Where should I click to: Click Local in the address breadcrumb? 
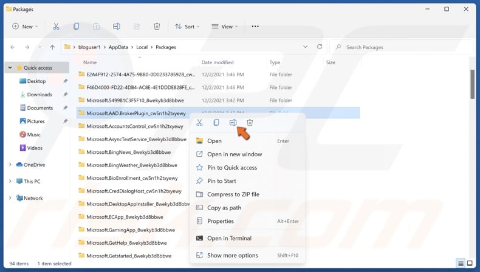(x=142, y=47)
